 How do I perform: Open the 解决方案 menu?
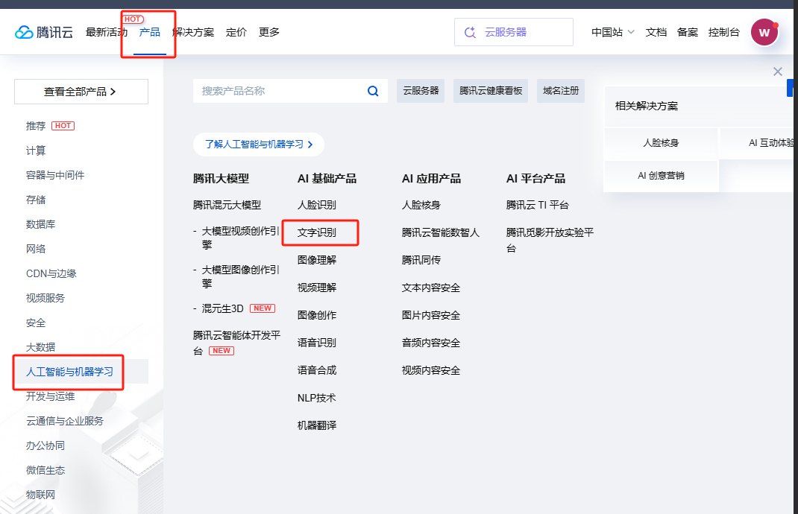[193, 32]
